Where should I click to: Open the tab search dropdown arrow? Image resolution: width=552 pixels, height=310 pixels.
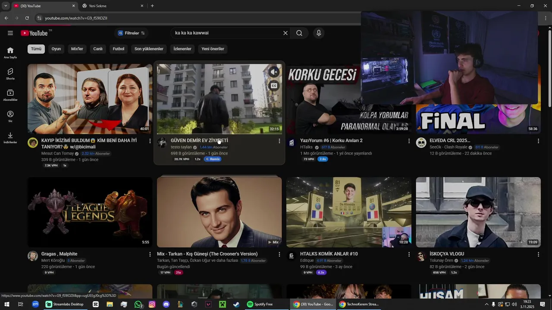(6, 6)
